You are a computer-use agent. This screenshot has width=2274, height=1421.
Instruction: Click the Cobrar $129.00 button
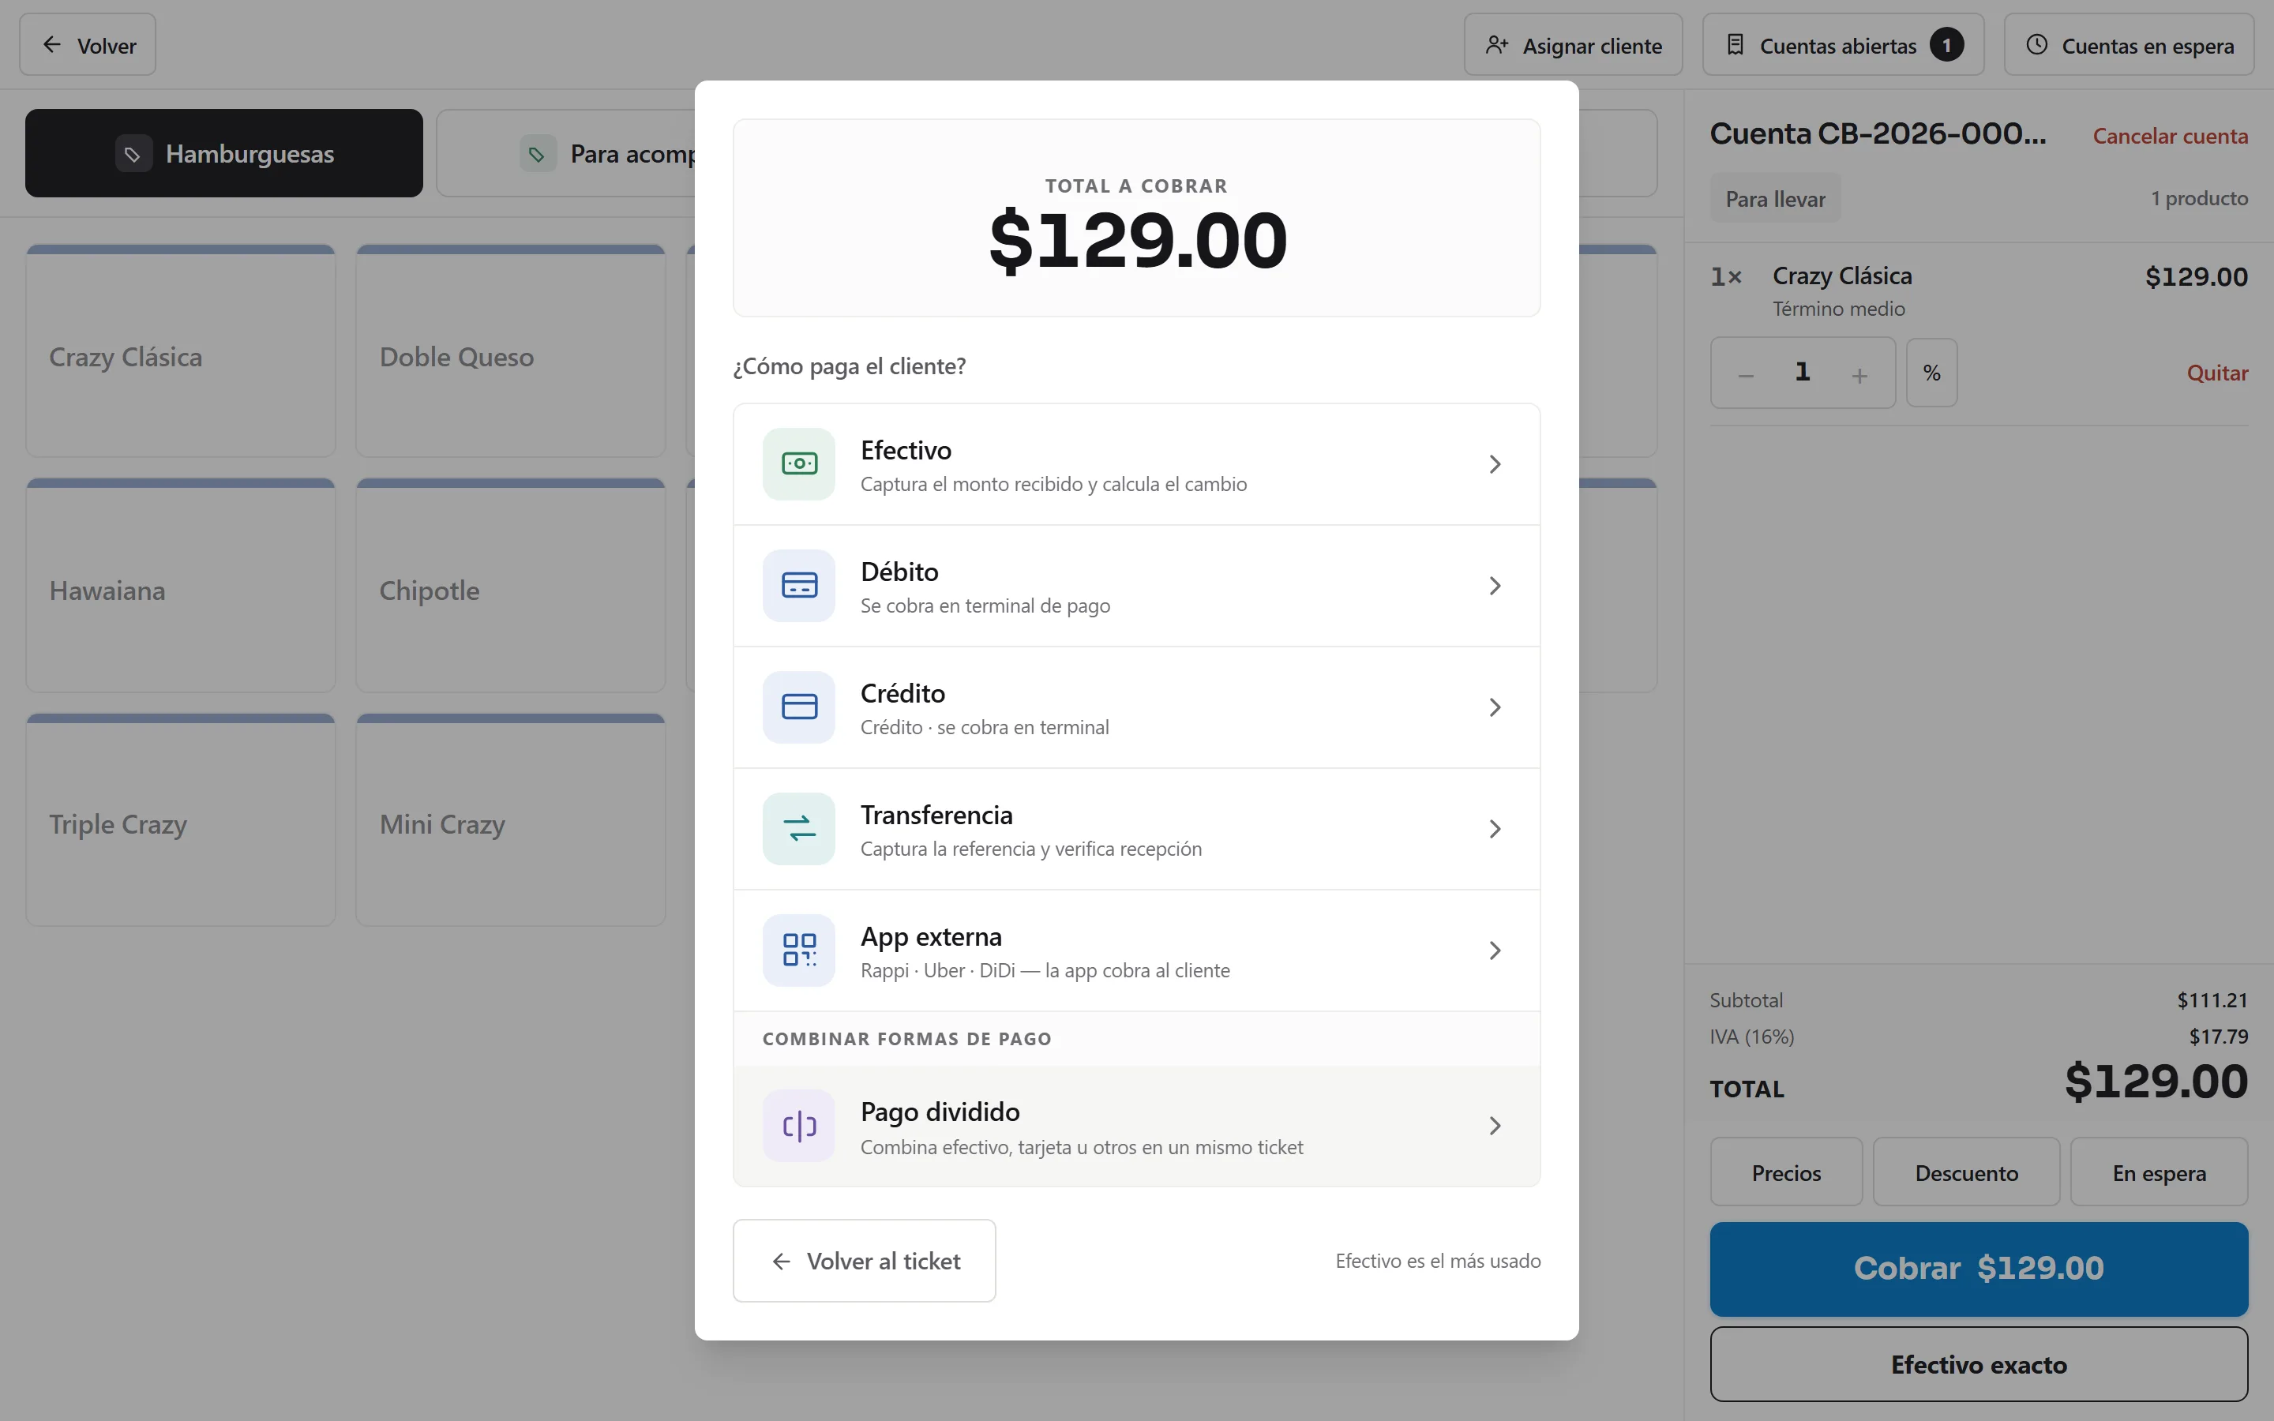(x=1978, y=1269)
